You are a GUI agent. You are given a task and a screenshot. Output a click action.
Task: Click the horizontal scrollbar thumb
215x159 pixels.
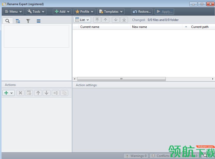(121, 79)
